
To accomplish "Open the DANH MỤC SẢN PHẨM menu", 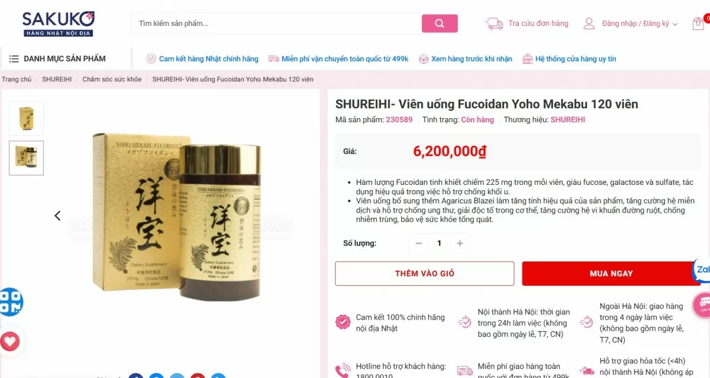I will pyautogui.click(x=57, y=58).
